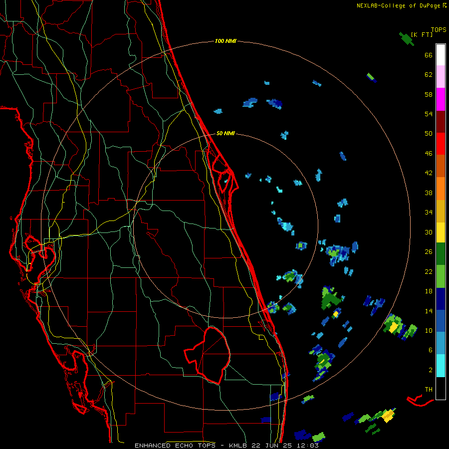Select the "14" value on the scale

tap(429, 311)
